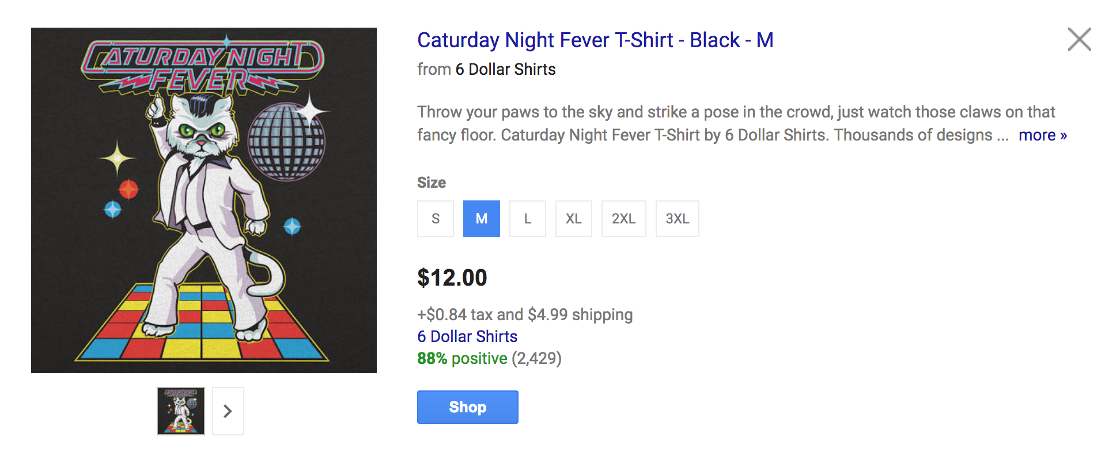This screenshot has height=463, width=1120.
Task: Click the 'from 6 Dollar Shirts' subtitle
Action: [486, 70]
